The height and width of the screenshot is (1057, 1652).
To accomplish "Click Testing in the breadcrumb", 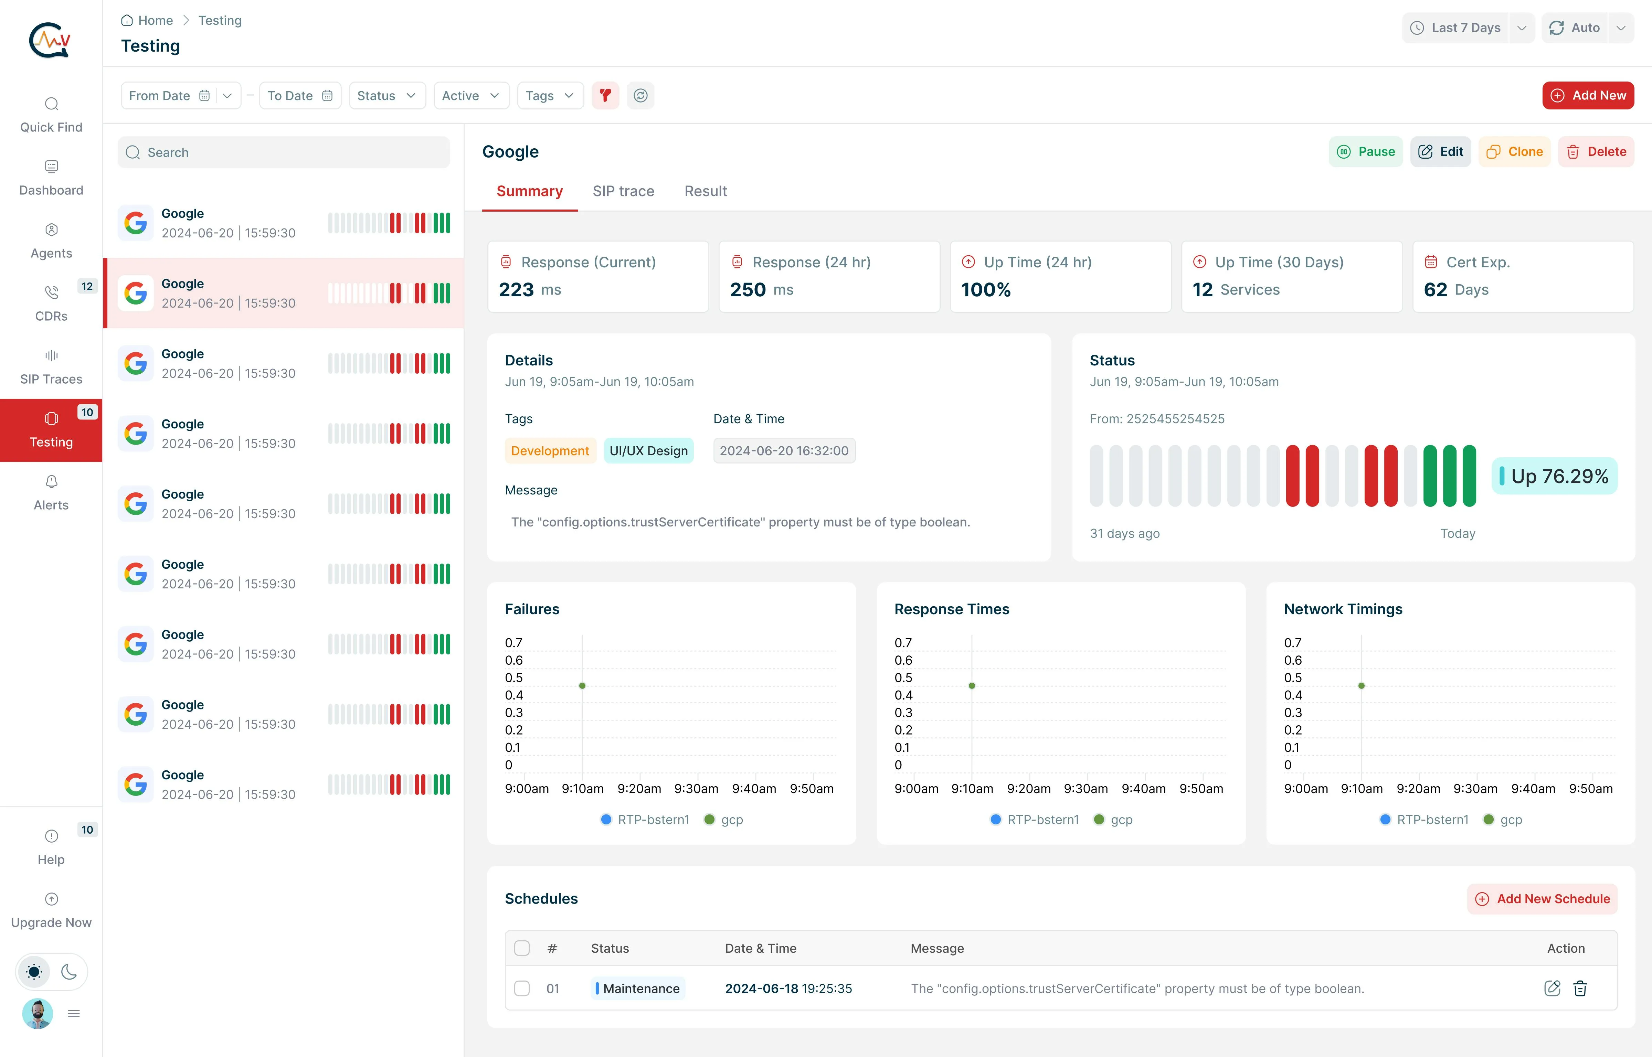I will click(220, 21).
